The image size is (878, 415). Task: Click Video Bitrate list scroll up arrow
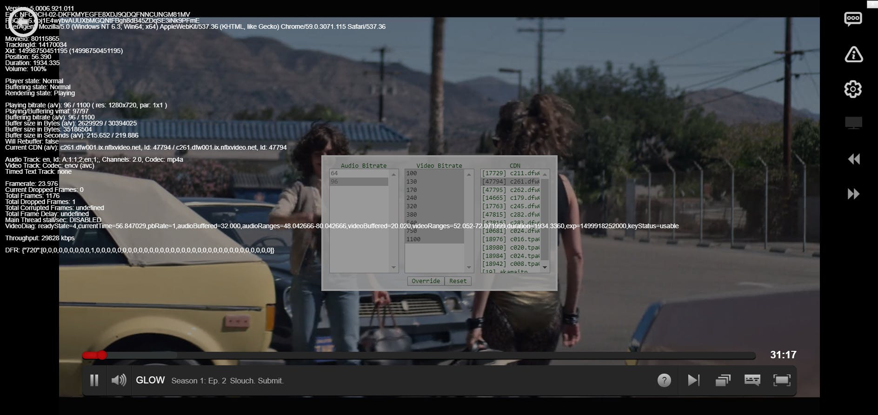pos(469,174)
